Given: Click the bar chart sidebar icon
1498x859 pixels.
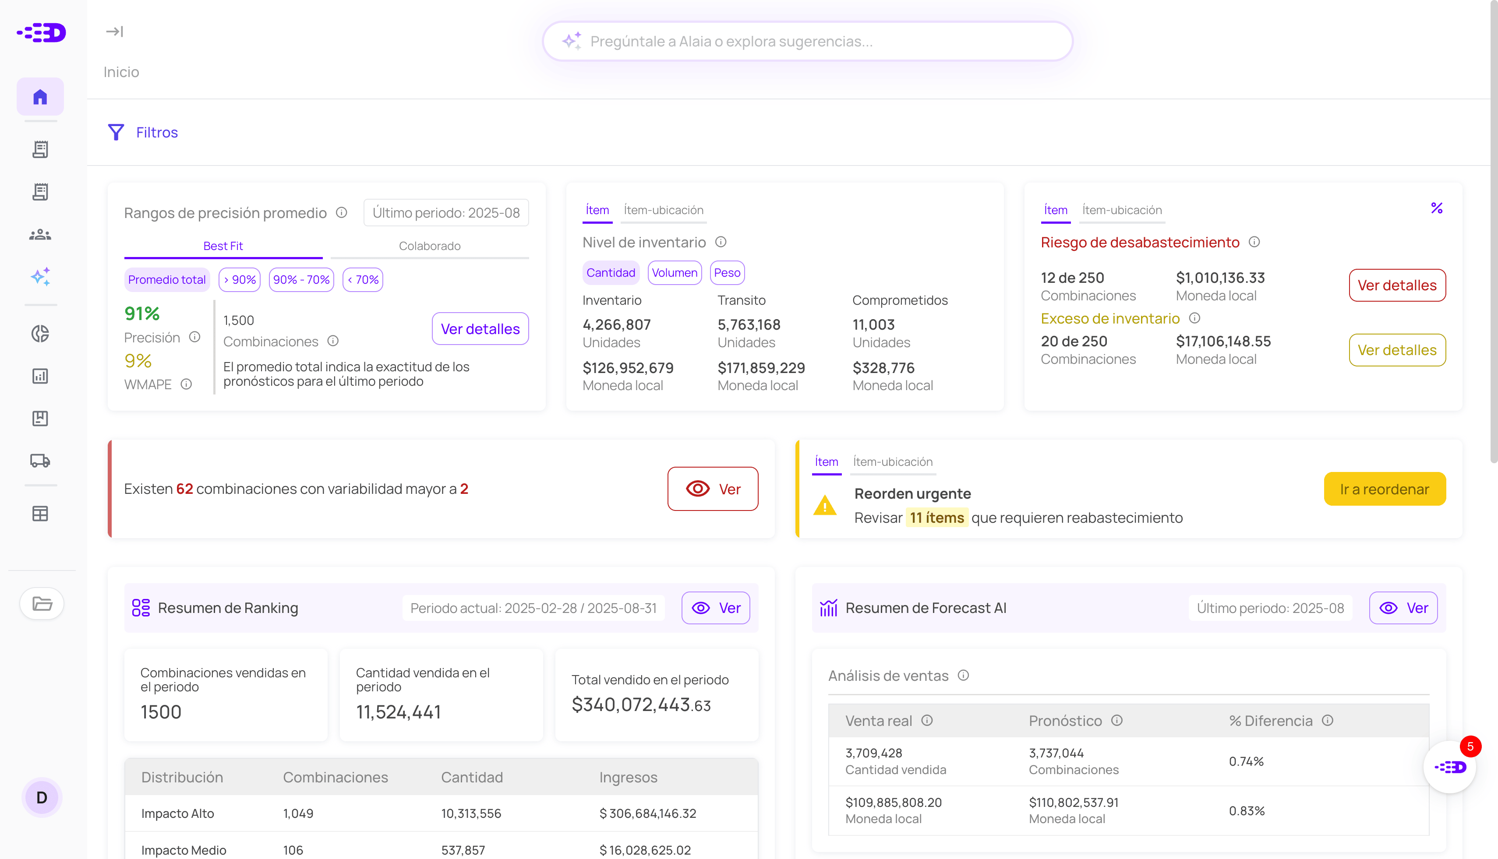Looking at the screenshot, I should pyautogui.click(x=40, y=376).
